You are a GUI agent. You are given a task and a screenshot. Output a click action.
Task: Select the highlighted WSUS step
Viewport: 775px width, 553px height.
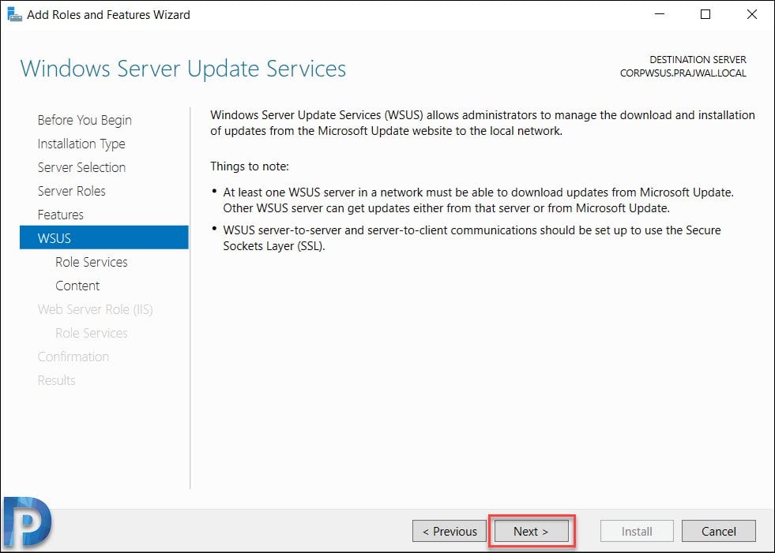coord(103,237)
